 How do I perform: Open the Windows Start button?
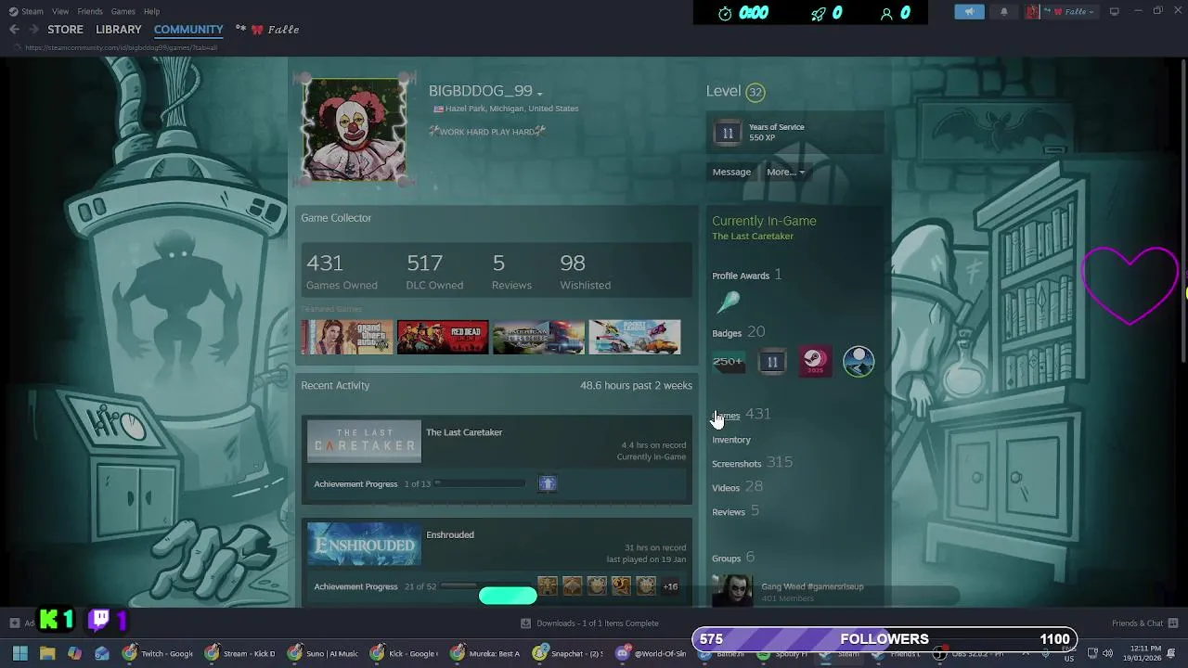(x=20, y=653)
